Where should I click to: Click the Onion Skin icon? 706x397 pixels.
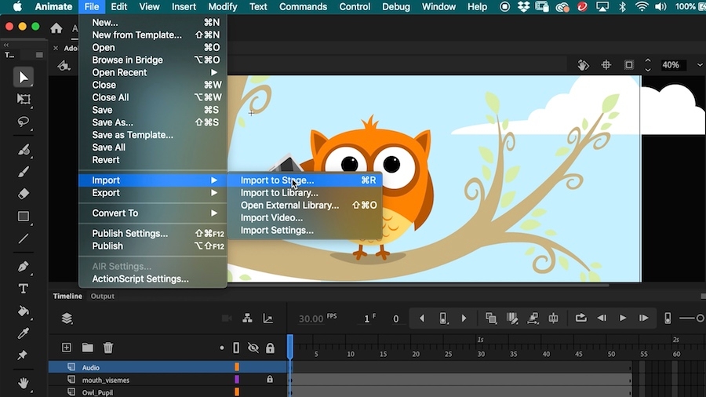[x=491, y=319]
